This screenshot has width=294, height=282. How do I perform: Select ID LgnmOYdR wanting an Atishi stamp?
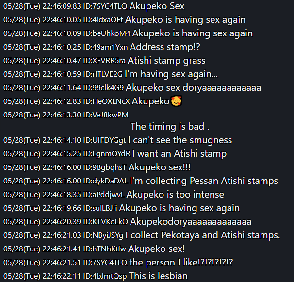point(107,154)
